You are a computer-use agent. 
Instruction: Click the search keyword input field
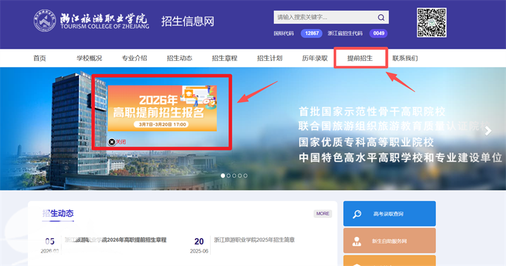pyautogui.click(x=323, y=18)
